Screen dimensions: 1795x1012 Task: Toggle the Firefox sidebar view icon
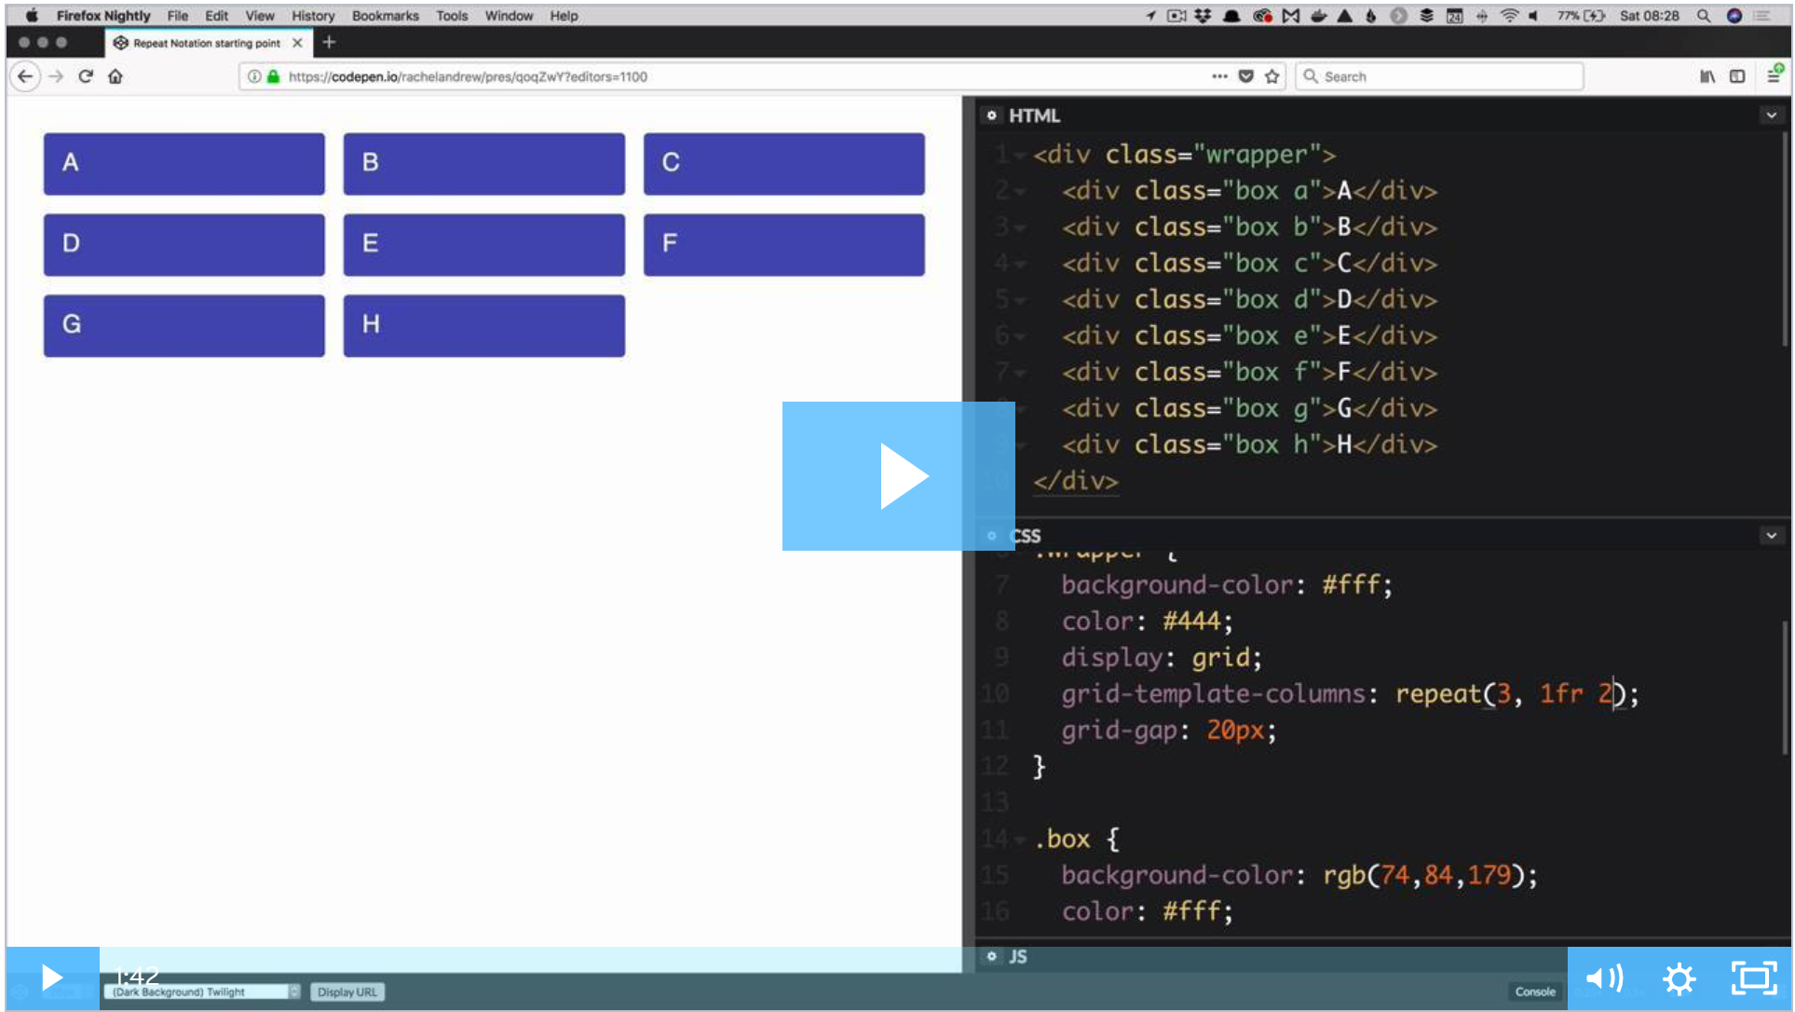point(1737,76)
